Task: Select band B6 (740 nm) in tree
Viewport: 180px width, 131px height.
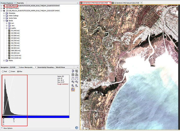Action: (15, 43)
